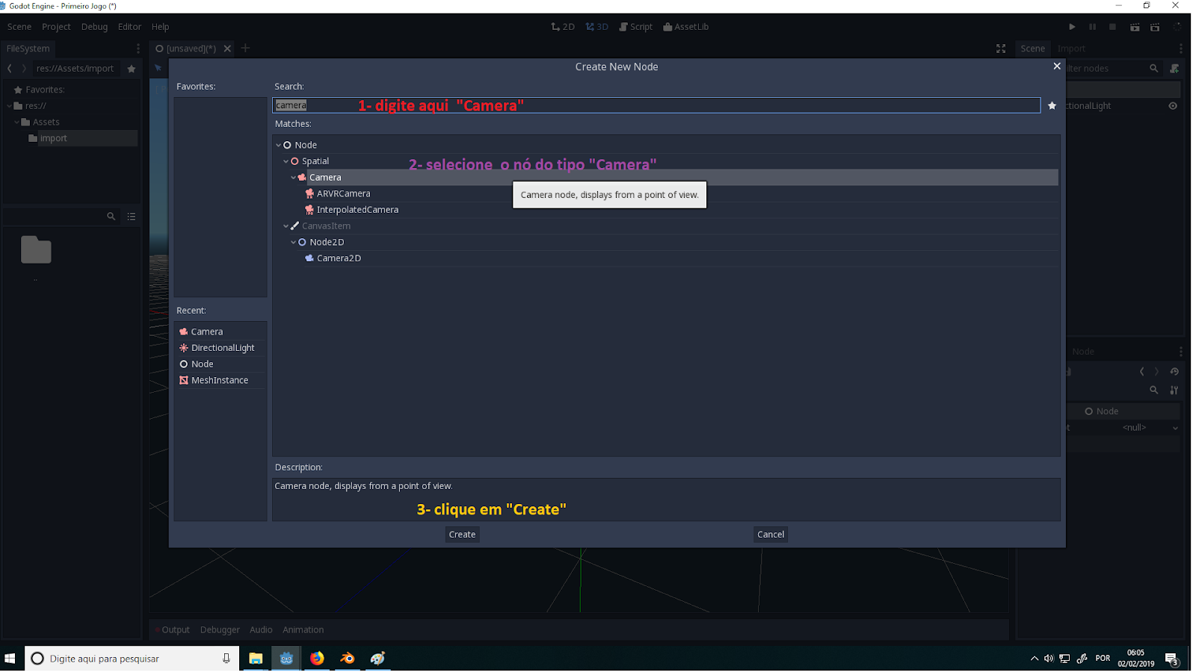Viewport: 1196px width, 672px height.
Task: Pause the running scene
Action: coord(1092,27)
